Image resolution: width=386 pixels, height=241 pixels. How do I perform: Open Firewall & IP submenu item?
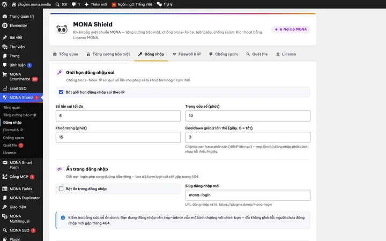click(13, 130)
